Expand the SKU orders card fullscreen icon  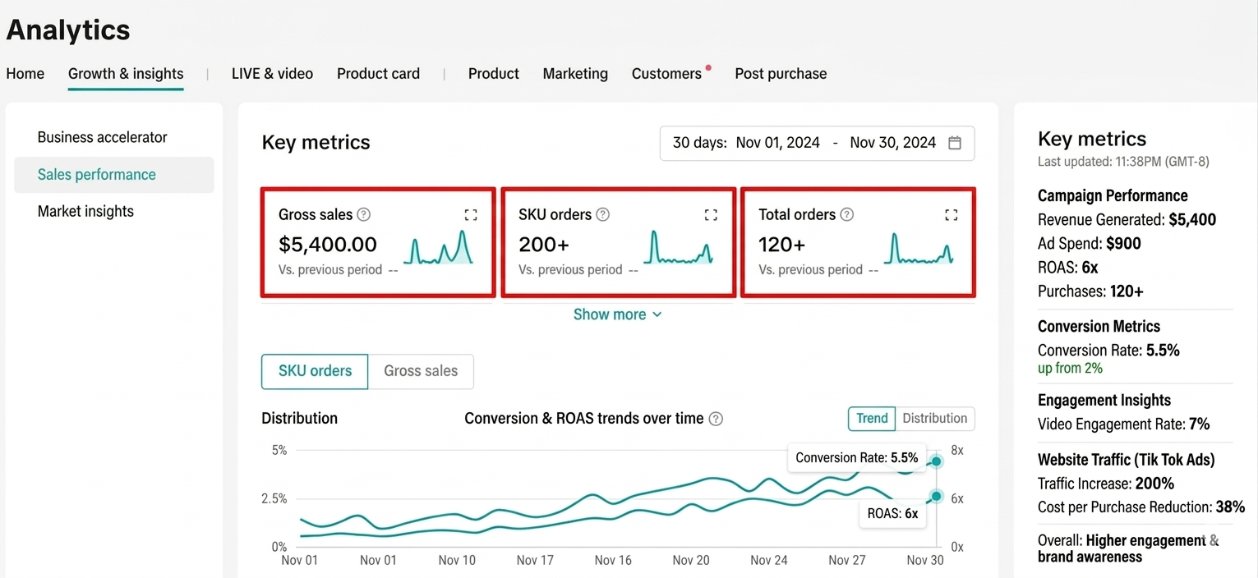click(711, 215)
